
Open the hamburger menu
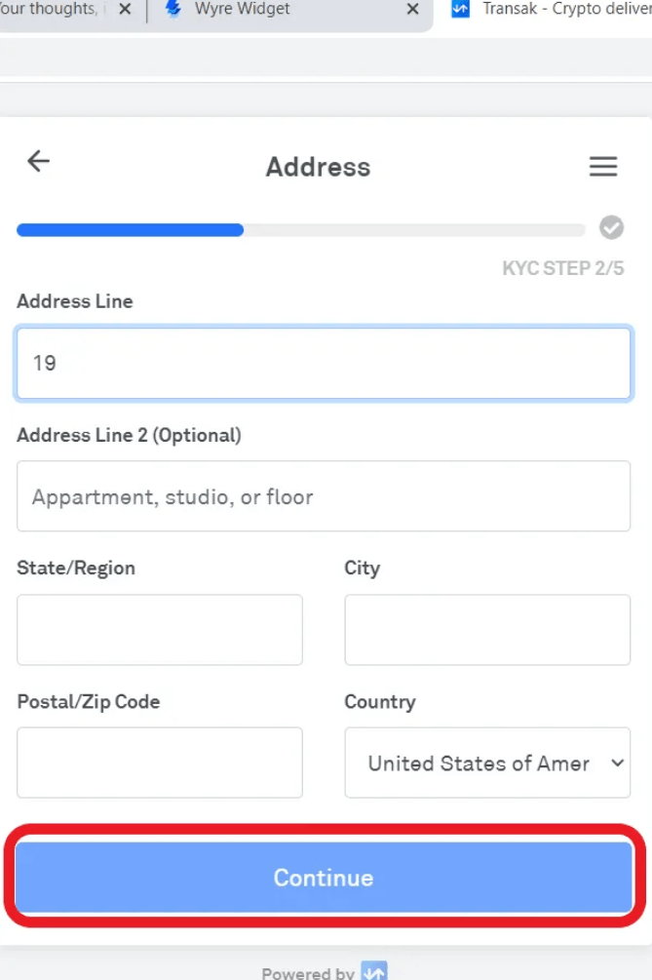(603, 167)
